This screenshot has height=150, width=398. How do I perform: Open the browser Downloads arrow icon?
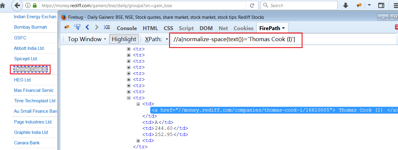click(x=346, y=5)
